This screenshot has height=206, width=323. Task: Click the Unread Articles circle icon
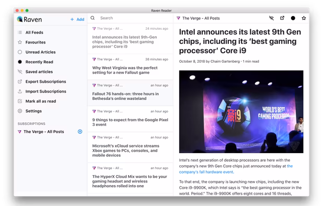(x=20, y=52)
